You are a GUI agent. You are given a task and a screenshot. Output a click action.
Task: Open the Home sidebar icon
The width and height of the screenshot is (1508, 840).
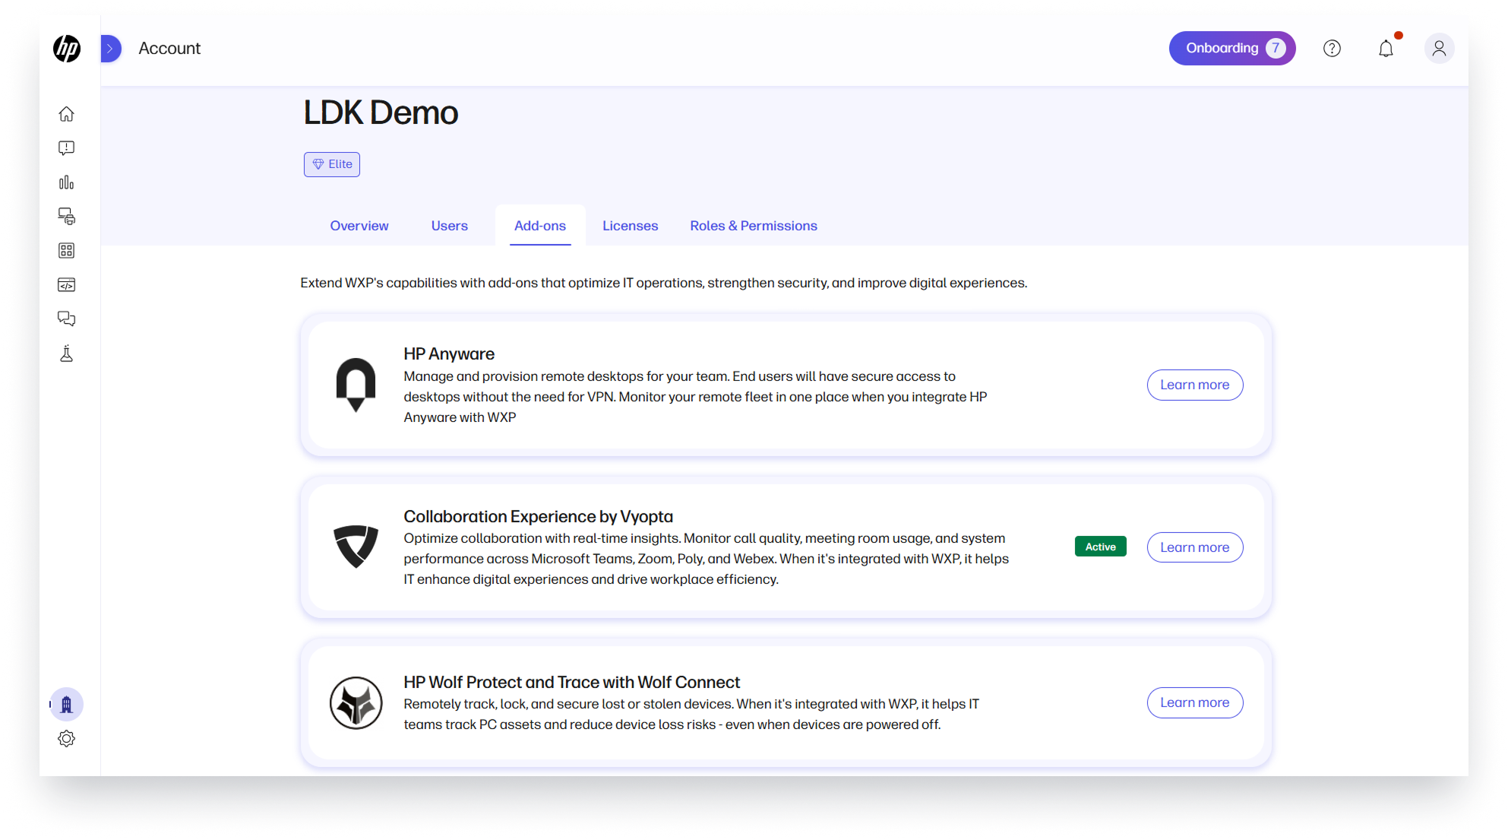coord(67,114)
